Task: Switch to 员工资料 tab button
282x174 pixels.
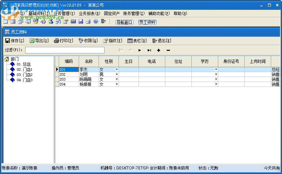Action: tap(147, 22)
